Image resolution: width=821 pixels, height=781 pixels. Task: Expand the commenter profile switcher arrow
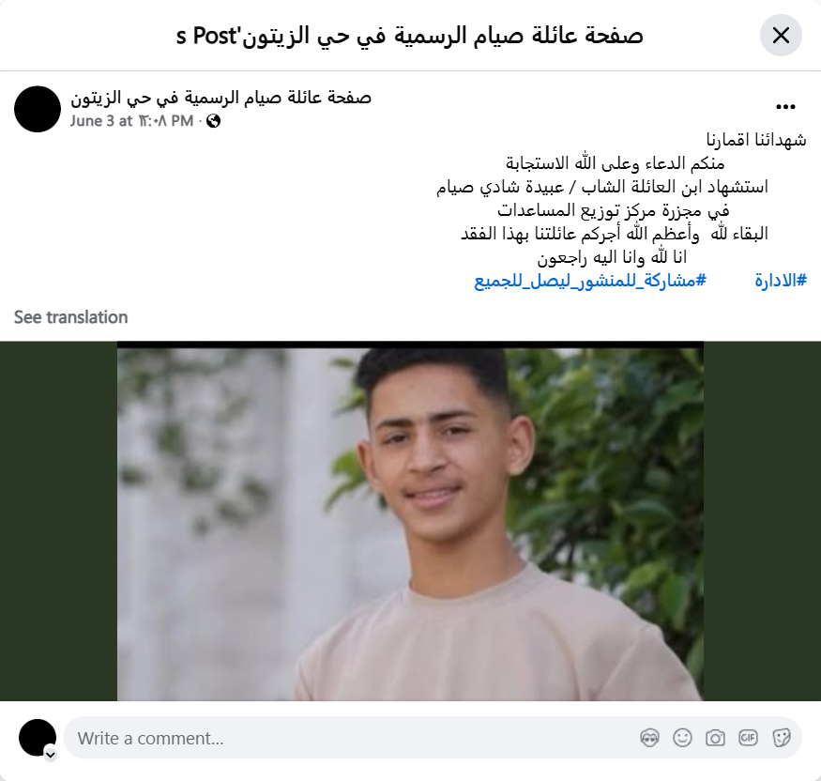coord(51,755)
